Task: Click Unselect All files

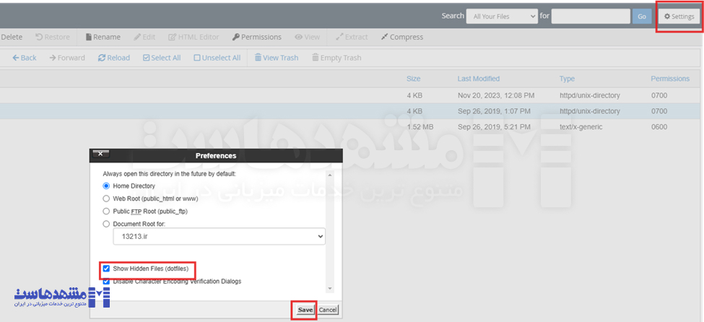Action: (x=217, y=58)
